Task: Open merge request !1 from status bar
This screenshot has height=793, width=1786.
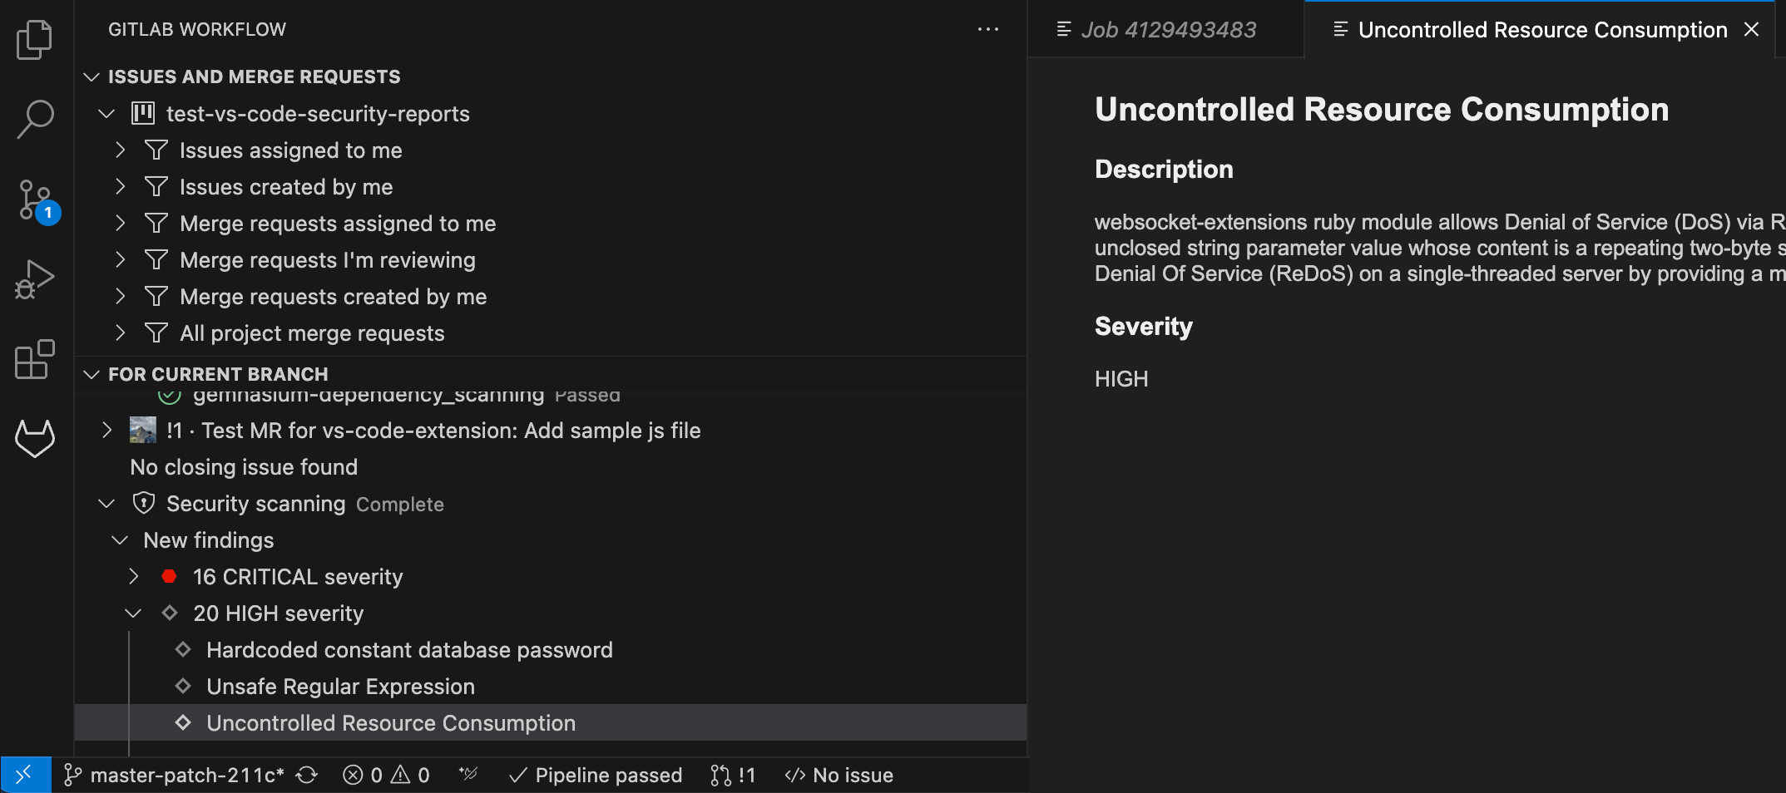Action: pyautogui.click(x=732, y=775)
